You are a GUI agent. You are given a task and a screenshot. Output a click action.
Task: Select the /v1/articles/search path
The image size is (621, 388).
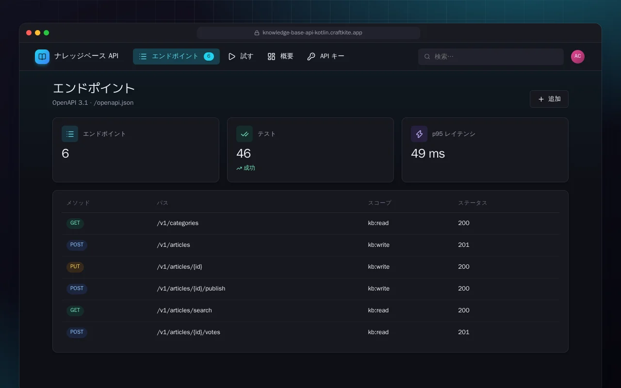[x=184, y=310]
